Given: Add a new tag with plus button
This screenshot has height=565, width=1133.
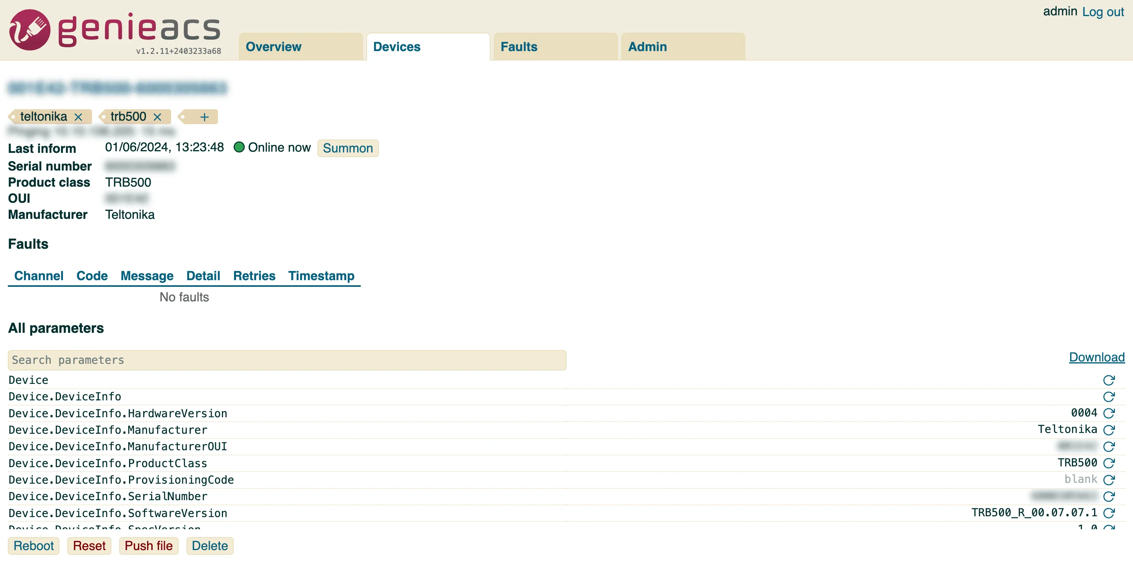Looking at the screenshot, I should [204, 117].
